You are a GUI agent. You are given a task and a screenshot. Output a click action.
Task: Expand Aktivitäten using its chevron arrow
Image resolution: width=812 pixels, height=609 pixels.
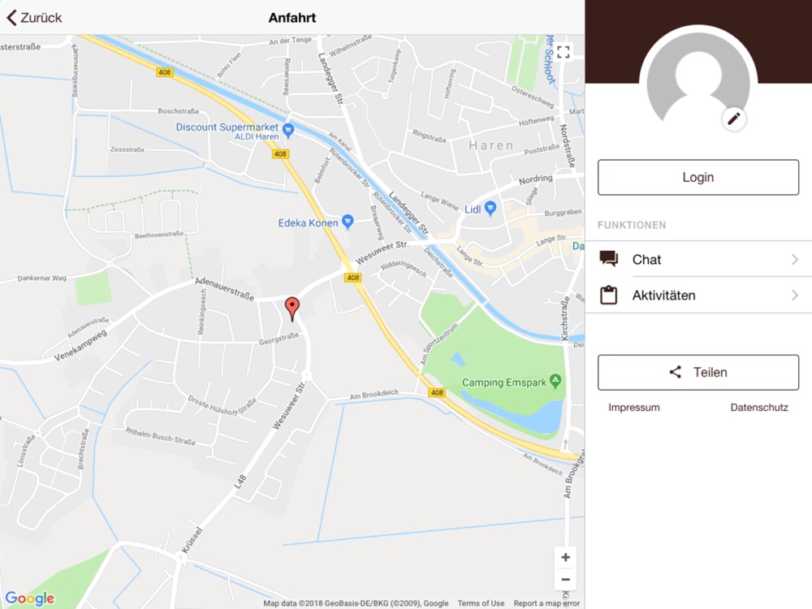click(795, 296)
